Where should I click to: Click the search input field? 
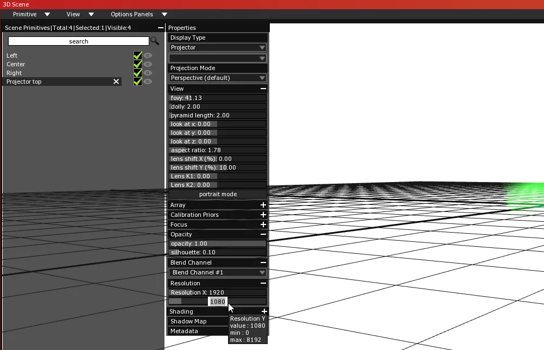79,41
